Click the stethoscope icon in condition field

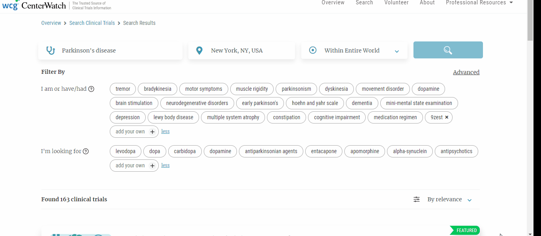pos(51,51)
